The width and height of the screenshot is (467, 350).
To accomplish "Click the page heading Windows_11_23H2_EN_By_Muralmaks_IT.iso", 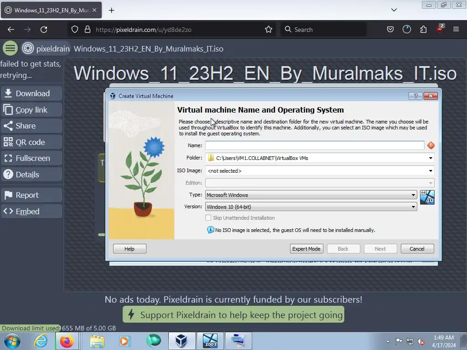I will pos(265,73).
